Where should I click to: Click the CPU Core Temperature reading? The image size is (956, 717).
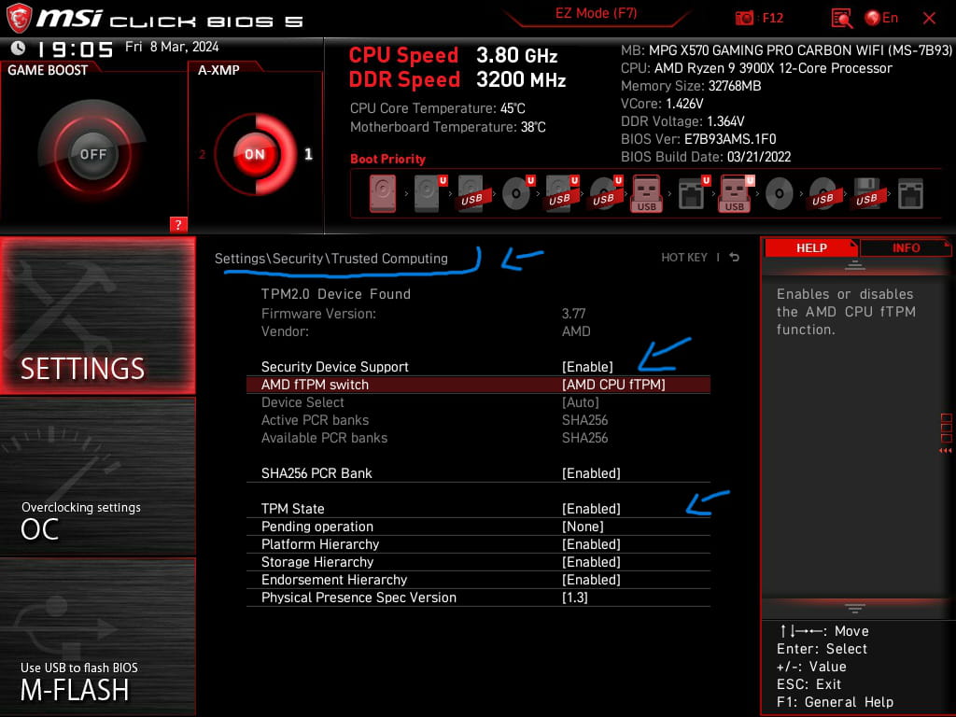(x=437, y=108)
